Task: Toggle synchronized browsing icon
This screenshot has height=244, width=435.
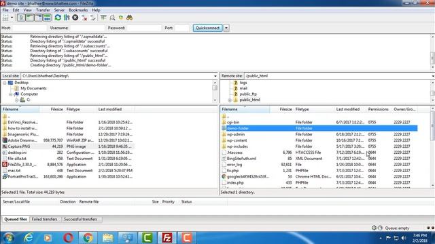Action: [x=121, y=18]
